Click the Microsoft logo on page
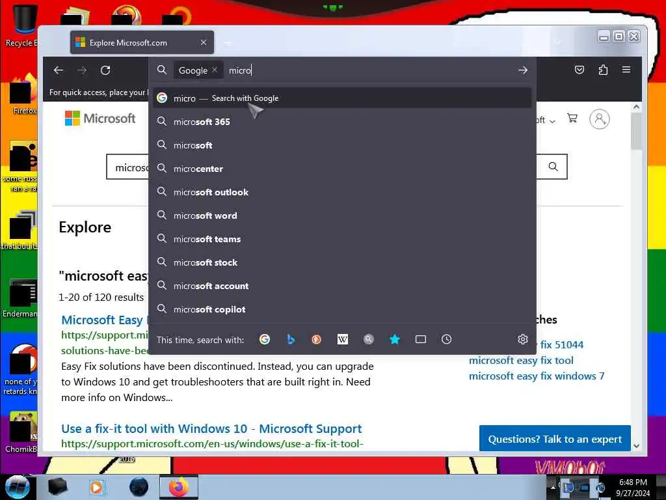 click(100, 118)
